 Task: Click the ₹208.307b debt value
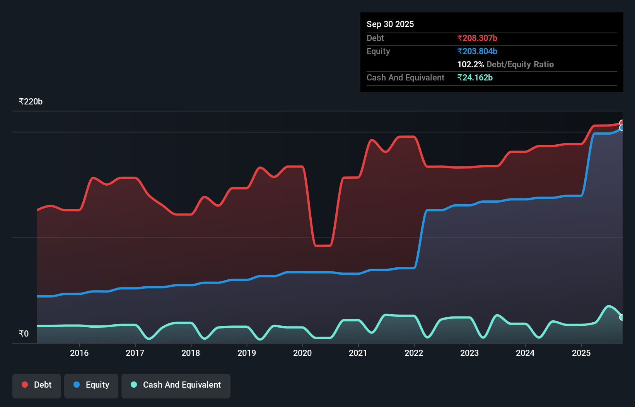(x=477, y=38)
